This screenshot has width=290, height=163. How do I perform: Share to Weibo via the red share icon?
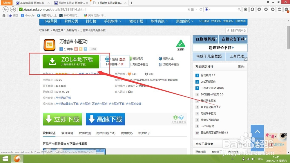click(76, 49)
